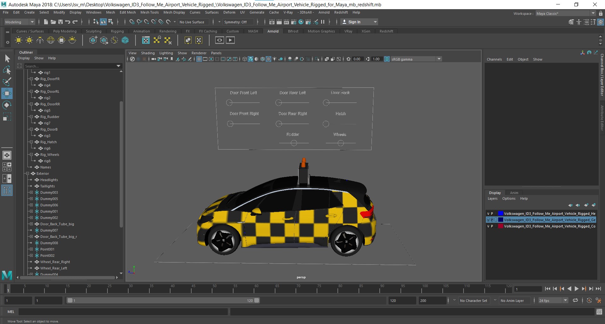Click the New Scene icon

46,22
